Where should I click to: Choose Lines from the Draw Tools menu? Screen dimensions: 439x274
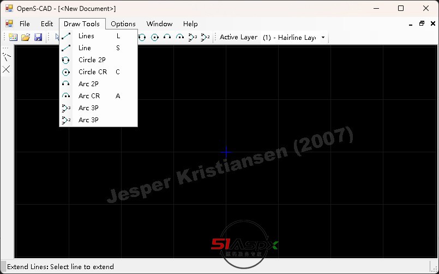point(98,36)
